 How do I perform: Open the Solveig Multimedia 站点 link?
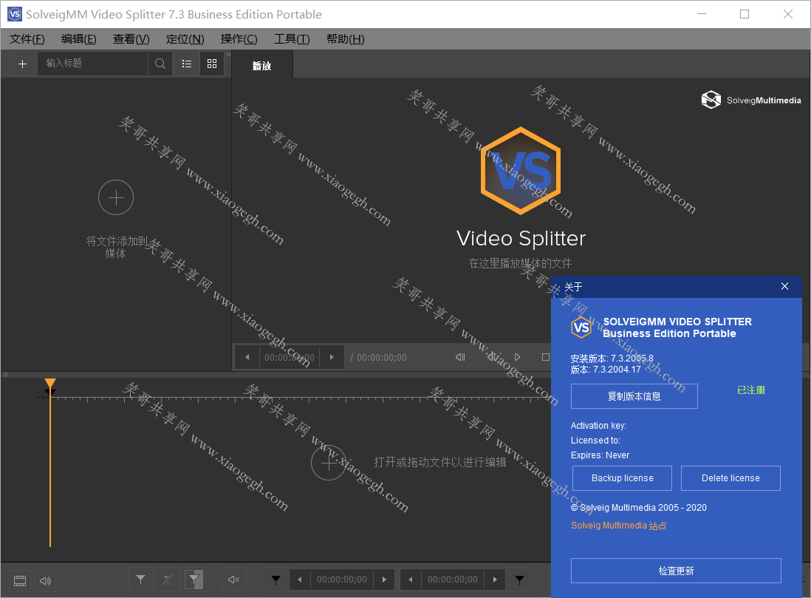619,526
